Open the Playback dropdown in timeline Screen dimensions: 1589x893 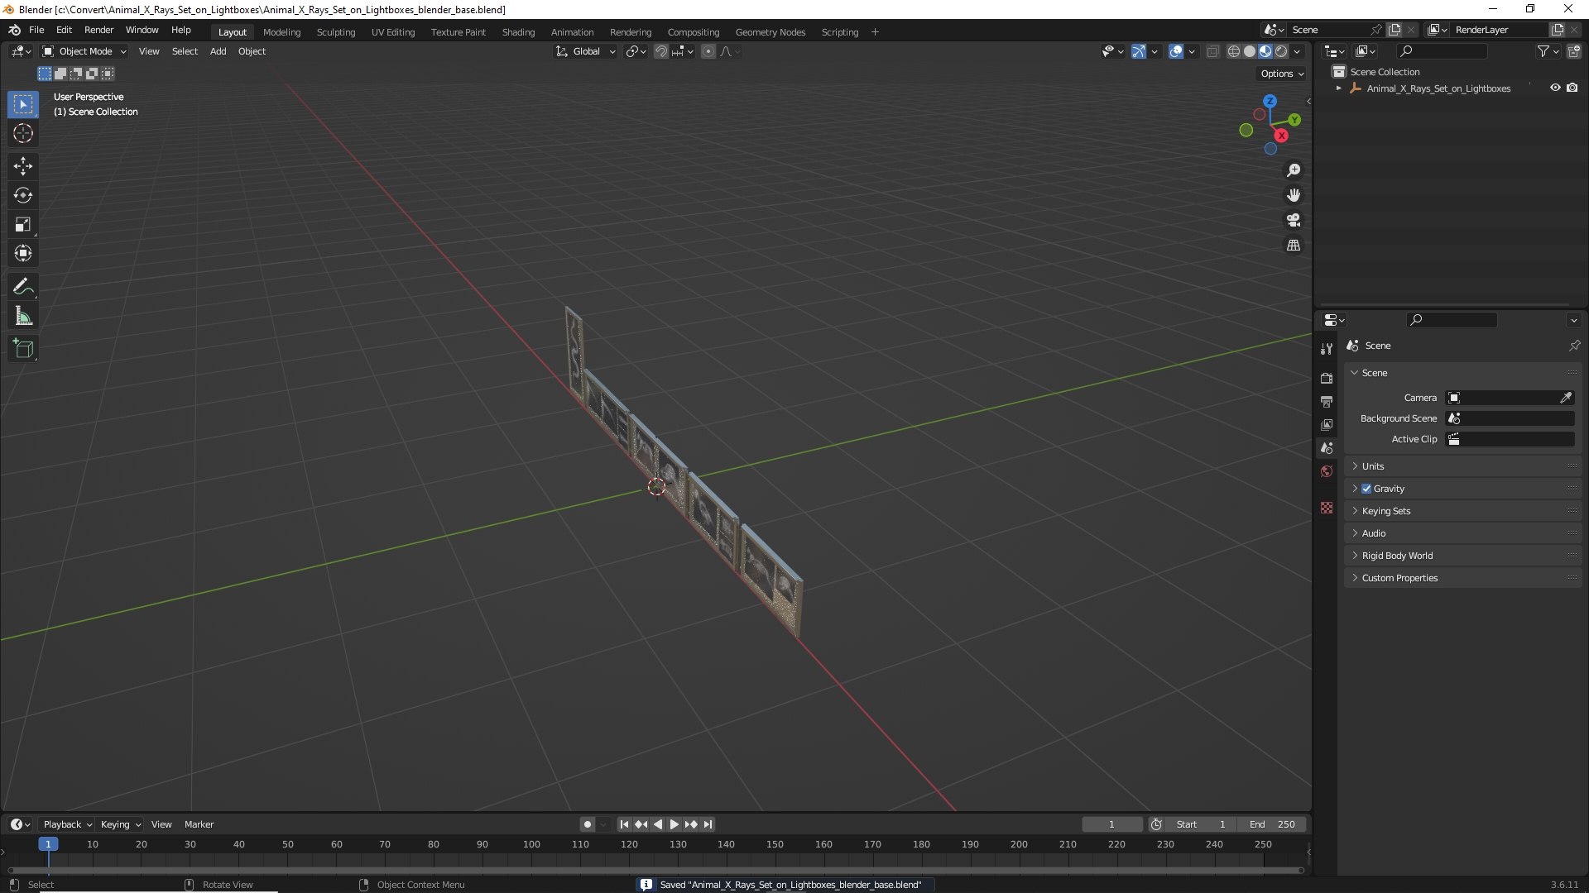(x=67, y=824)
